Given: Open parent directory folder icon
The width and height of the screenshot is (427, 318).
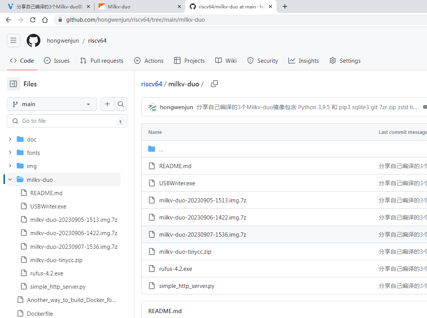Looking at the screenshot, I should click(x=152, y=149).
